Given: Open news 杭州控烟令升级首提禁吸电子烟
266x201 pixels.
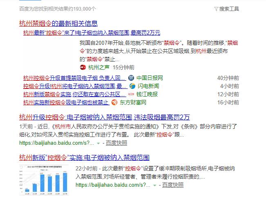Looking at the screenshot, I should coord(75,78).
